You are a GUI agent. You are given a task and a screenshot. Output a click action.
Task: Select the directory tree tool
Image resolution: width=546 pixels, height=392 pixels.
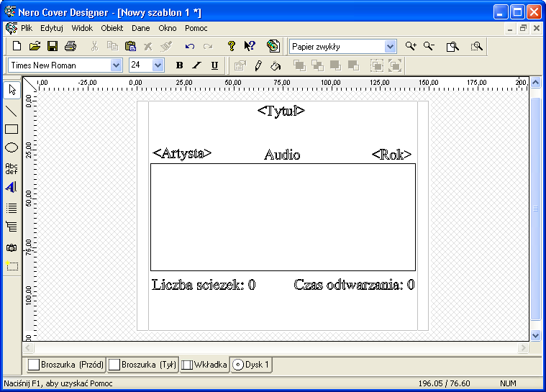point(12,227)
